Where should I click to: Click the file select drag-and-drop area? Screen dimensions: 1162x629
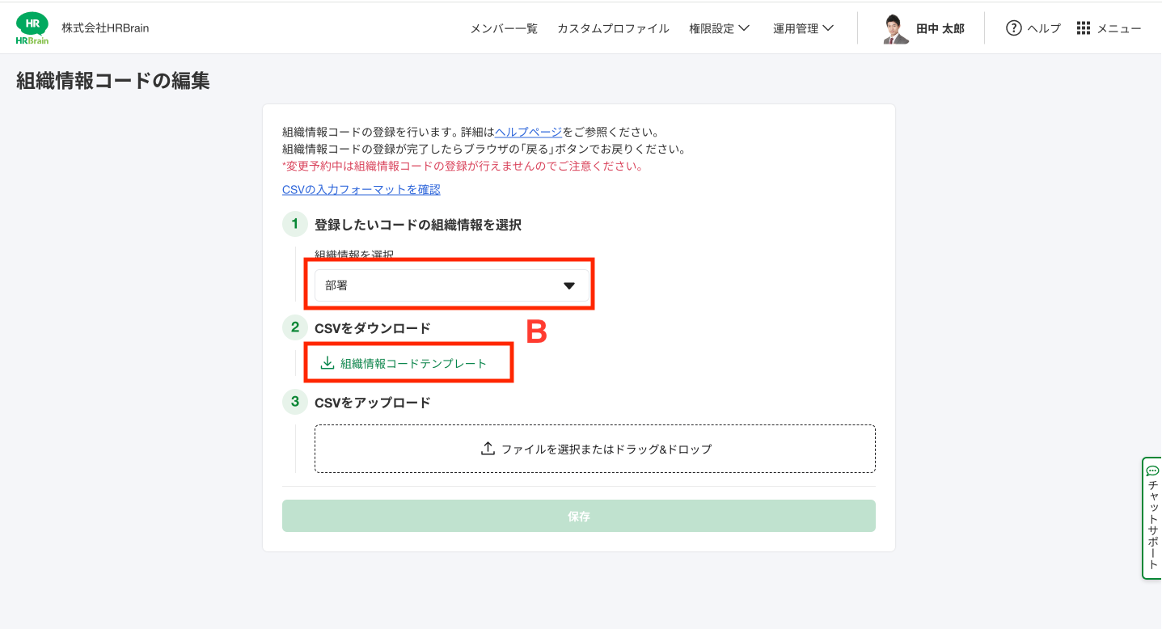(x=595, y=449)
